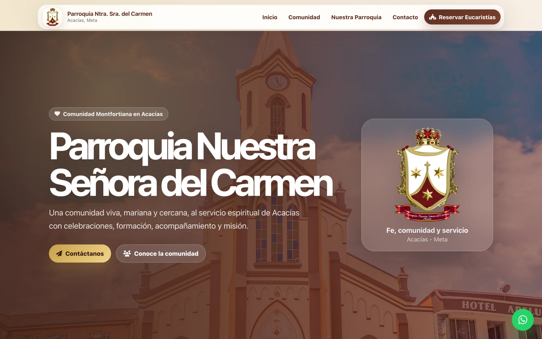Click Parroquia Ntra. Sra. del Carmen header title
This screenshot has width=542, height=339.
[110, 14]
